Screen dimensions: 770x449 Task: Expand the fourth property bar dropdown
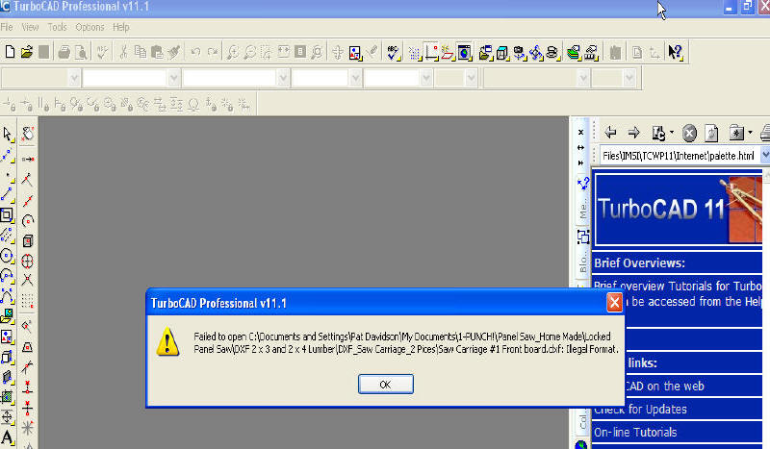(356, 78)
